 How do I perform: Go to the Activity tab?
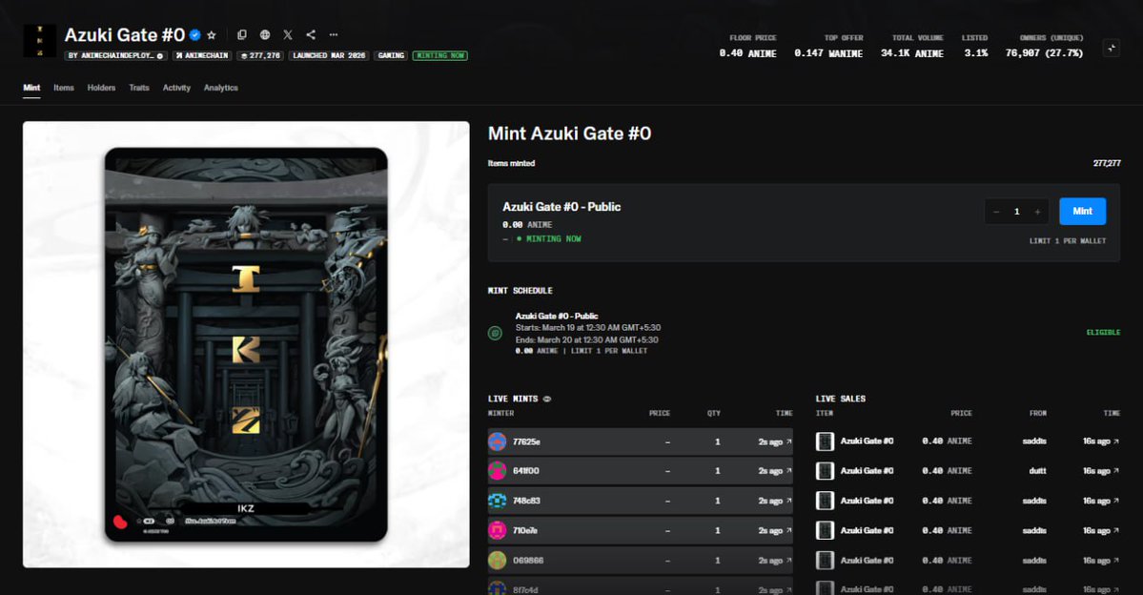coord(176,88)
